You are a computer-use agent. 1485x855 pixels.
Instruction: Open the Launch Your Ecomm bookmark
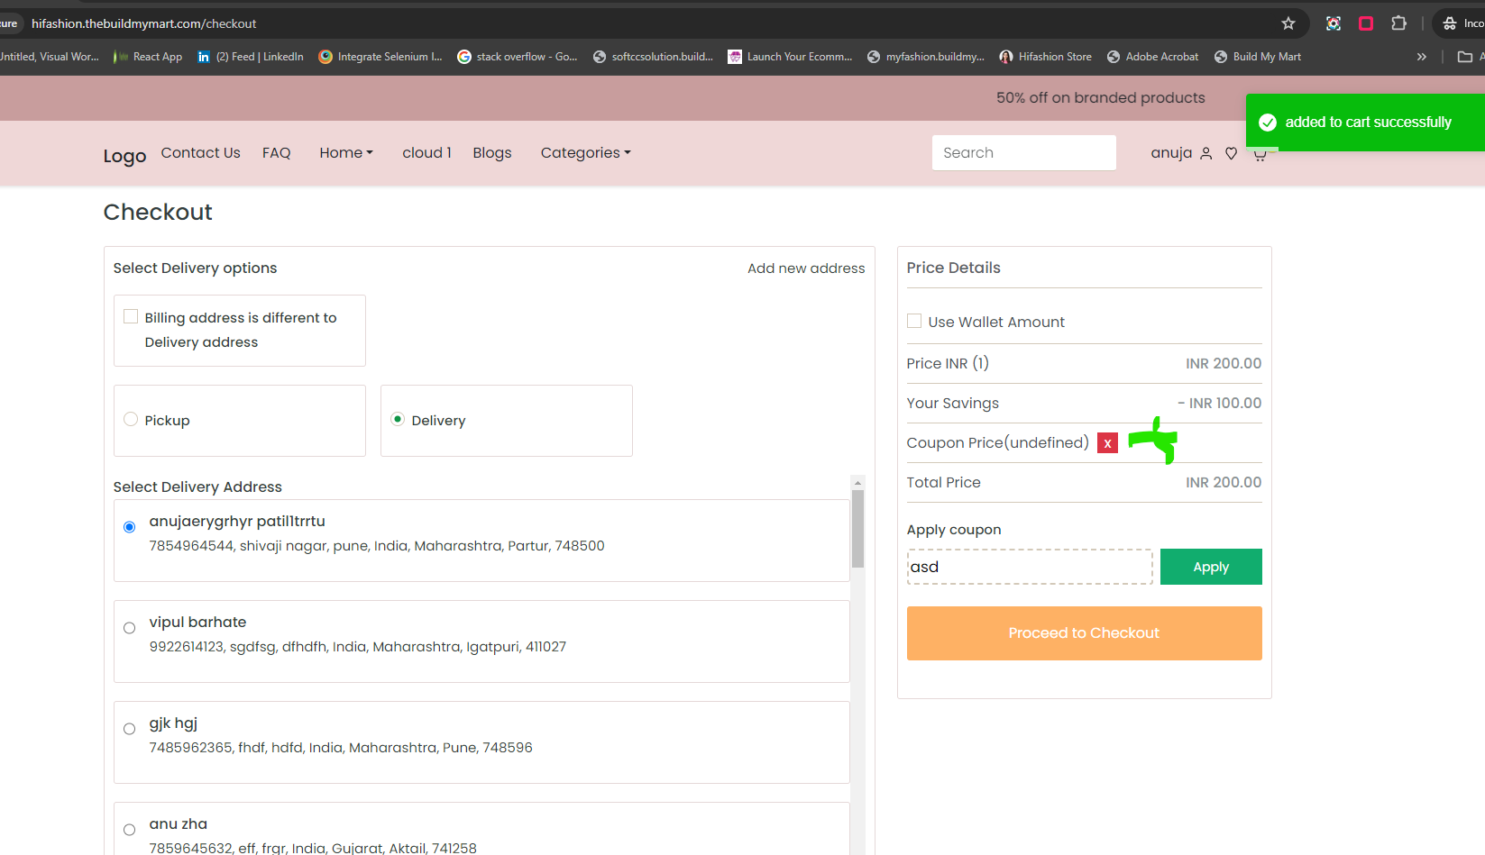(x=790, y=57)
